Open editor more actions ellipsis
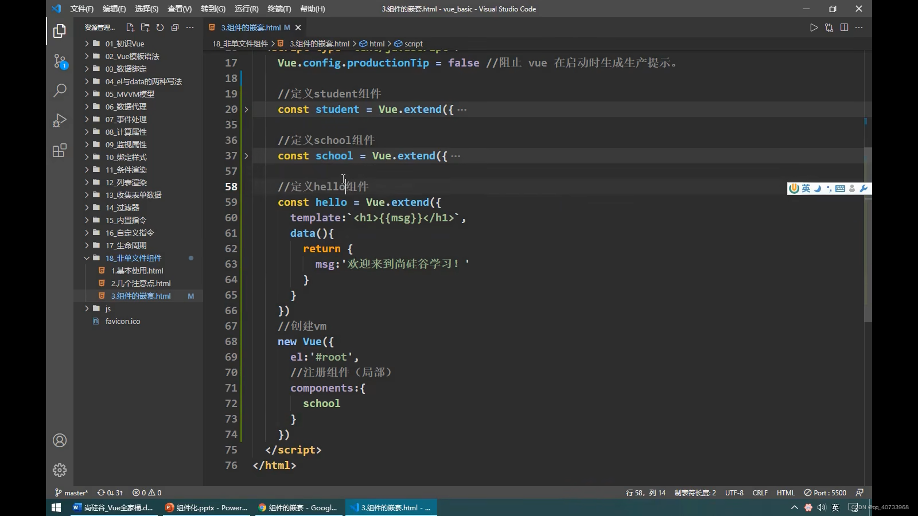918x516 pixels. (859, 28)
